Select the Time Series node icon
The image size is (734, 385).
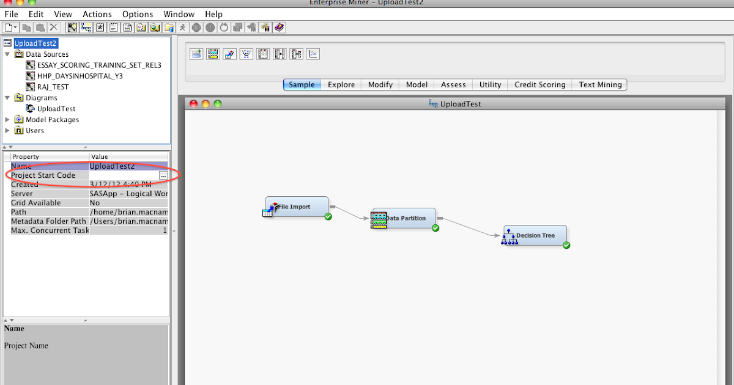pos(313,54)
